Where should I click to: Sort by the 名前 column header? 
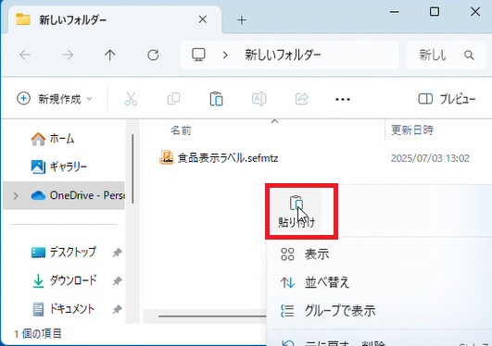[x=181, y=130]
